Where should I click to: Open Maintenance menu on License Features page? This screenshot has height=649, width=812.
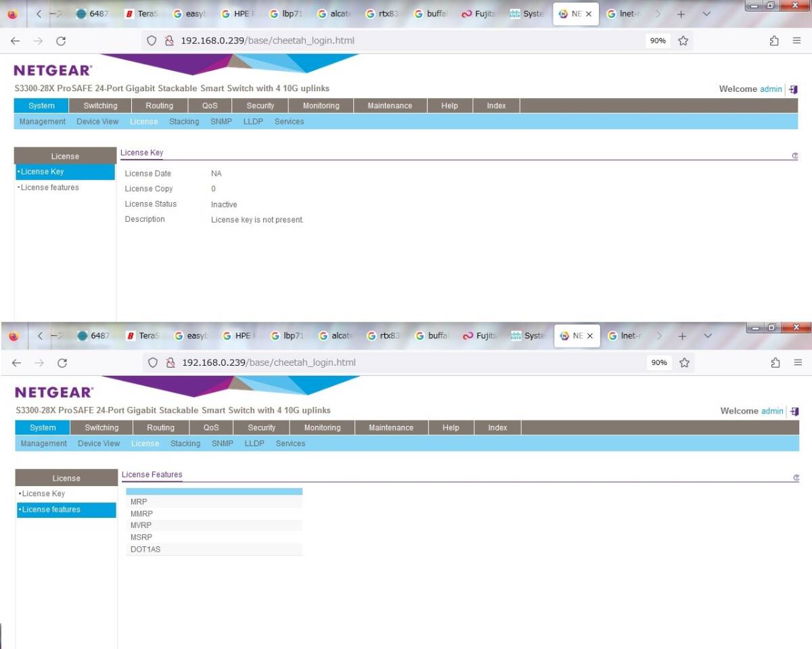coord(391,427)
